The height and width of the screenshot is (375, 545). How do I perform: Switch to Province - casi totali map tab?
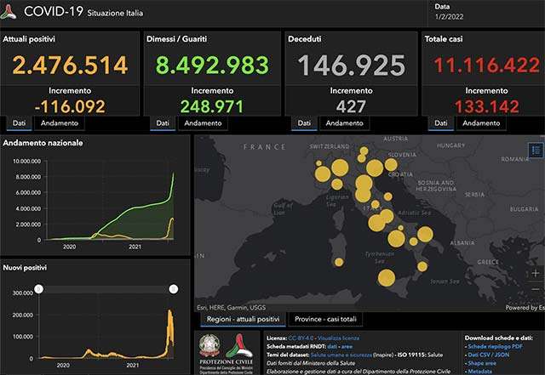[x=326, y=320]
